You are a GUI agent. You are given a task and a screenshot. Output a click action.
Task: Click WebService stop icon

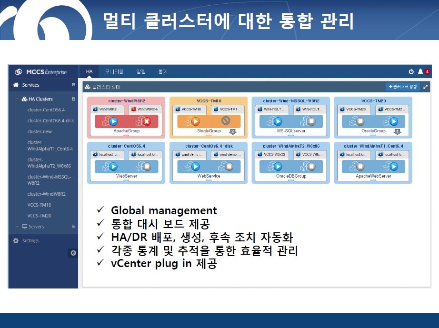pos(229,167)
